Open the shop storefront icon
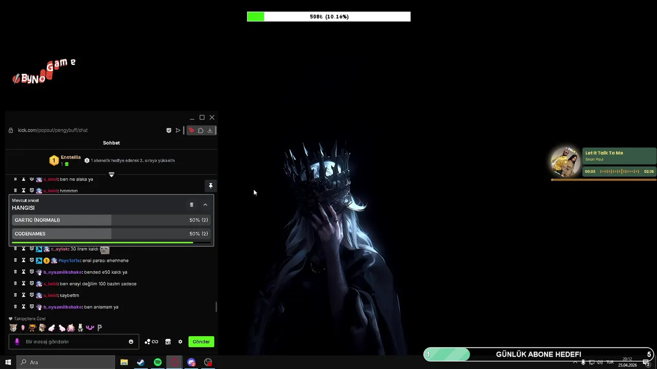This screenshot has width=657, height=369. [x=168, y=342]
